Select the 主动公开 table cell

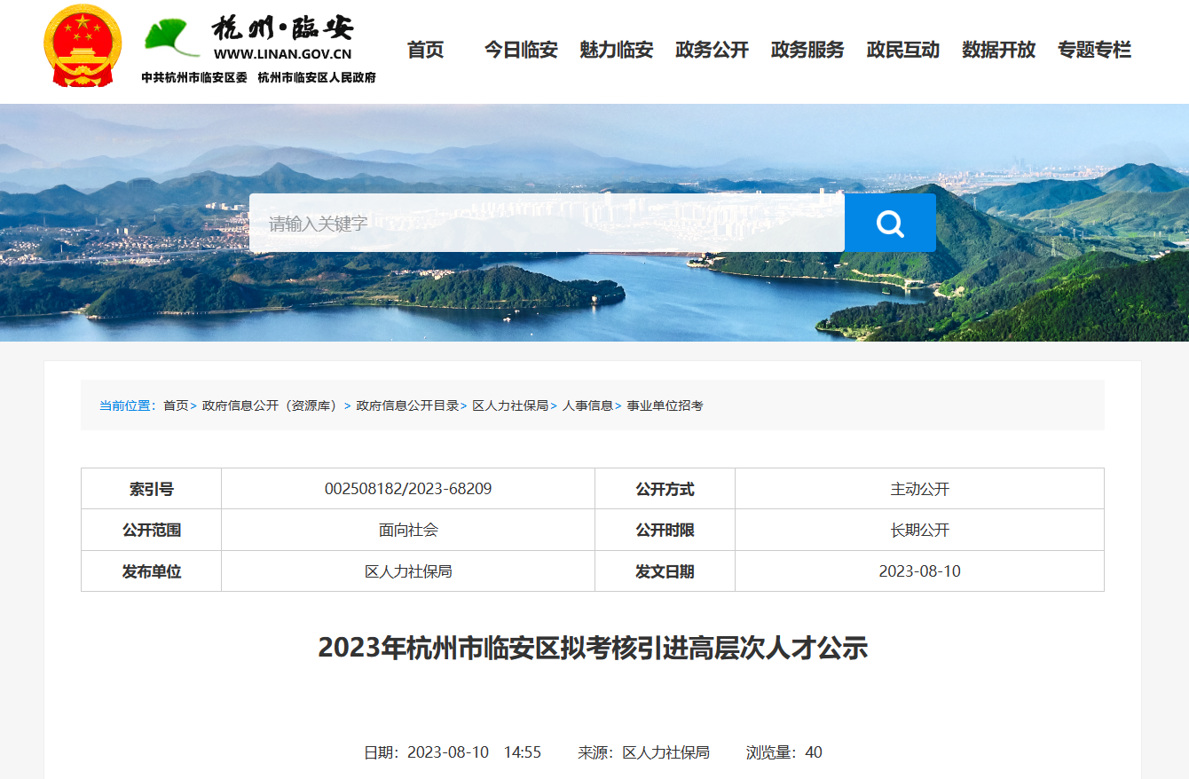point(920,489)
